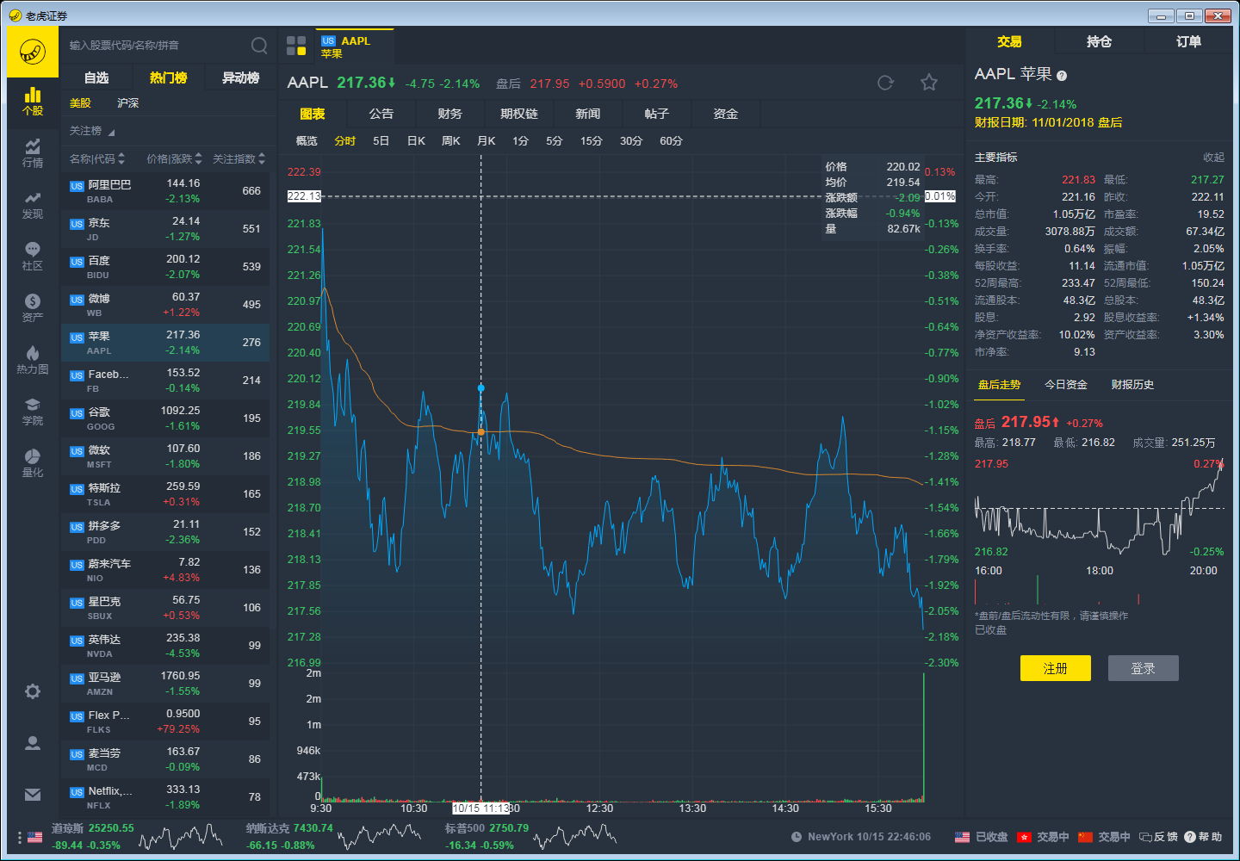Open the 热力图 heatmap sidebar icon

click(x=33, y=360)
